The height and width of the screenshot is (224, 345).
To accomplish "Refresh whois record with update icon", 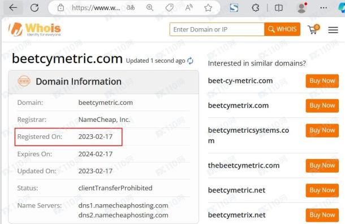I will (x=190, y=60).
